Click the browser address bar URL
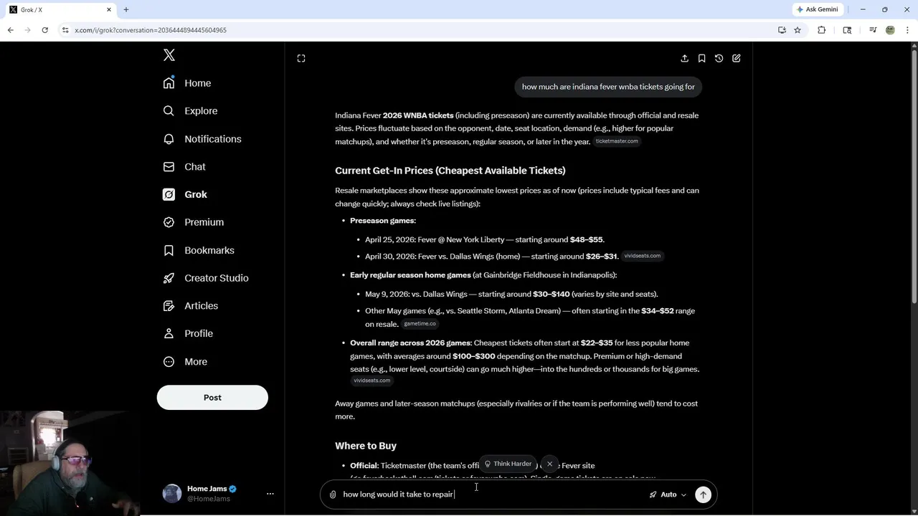 151,30
